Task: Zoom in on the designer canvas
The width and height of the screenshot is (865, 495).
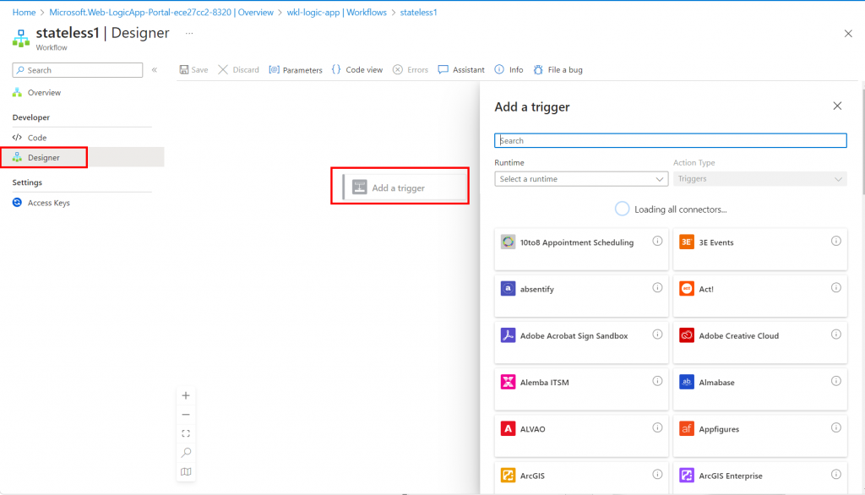Action: tap(186, 395)
